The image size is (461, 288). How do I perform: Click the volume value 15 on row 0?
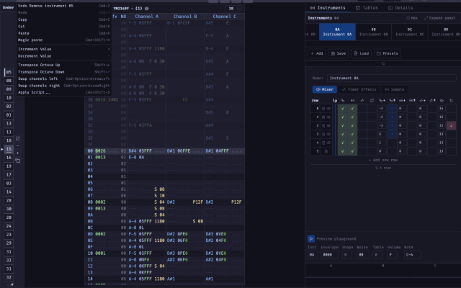pos(442,109)
